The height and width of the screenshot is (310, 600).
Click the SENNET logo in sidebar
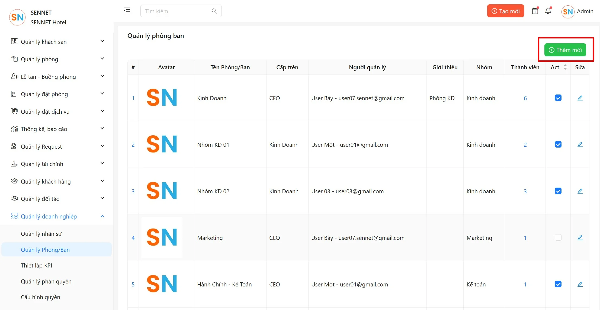[17, 17]
